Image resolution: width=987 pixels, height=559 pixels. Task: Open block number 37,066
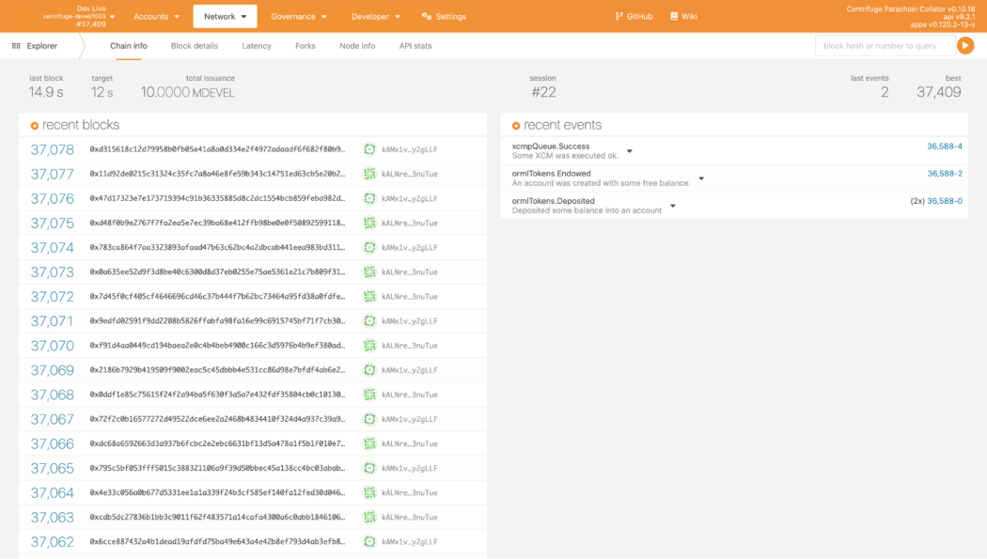point(53,444)
